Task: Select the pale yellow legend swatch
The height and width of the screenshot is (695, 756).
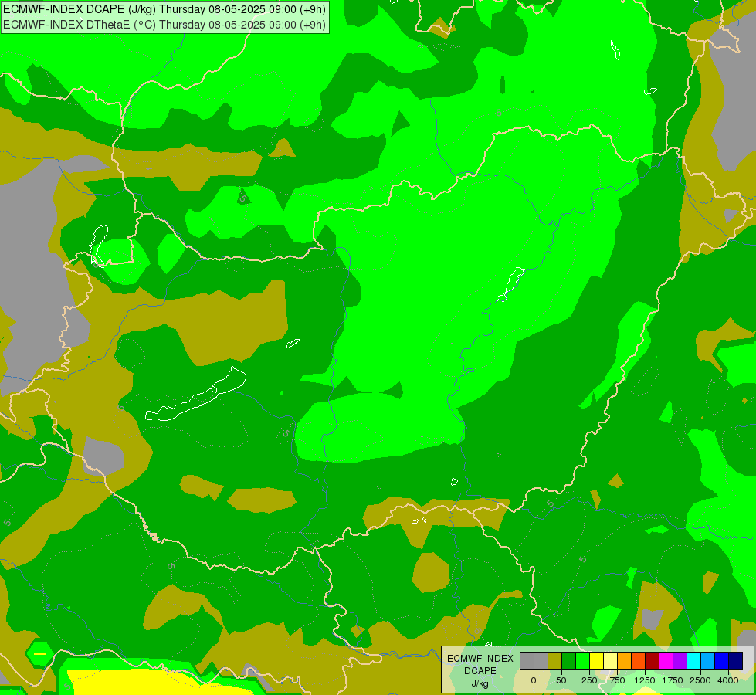Action: click(610, 660)
